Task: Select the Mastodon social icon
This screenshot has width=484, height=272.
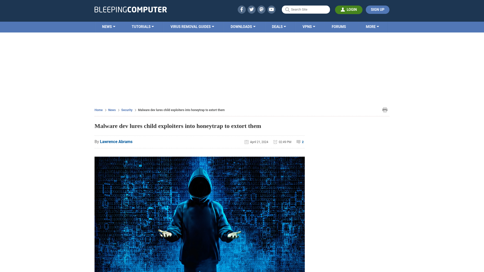Action: 261,9
